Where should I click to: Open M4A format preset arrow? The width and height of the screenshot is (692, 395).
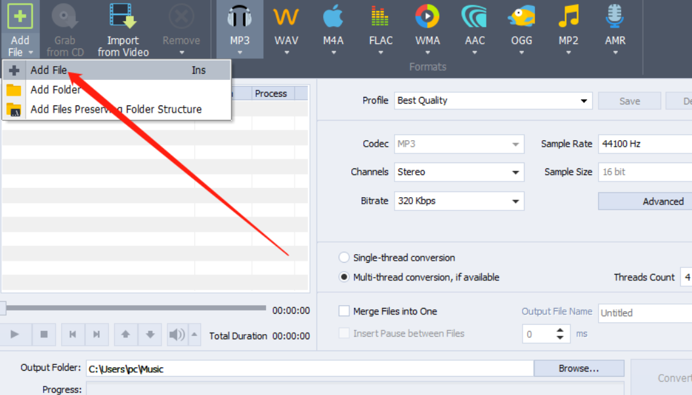coord(334,53)
